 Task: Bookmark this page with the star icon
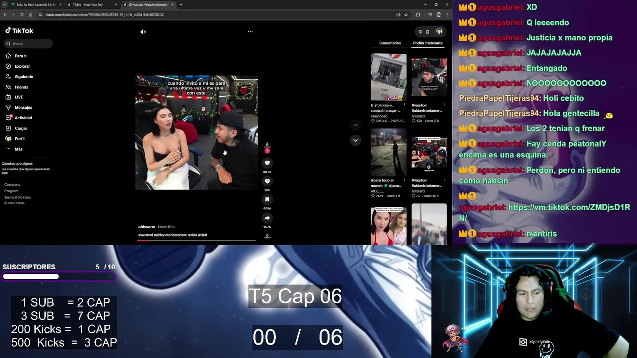tap(406, 15)
